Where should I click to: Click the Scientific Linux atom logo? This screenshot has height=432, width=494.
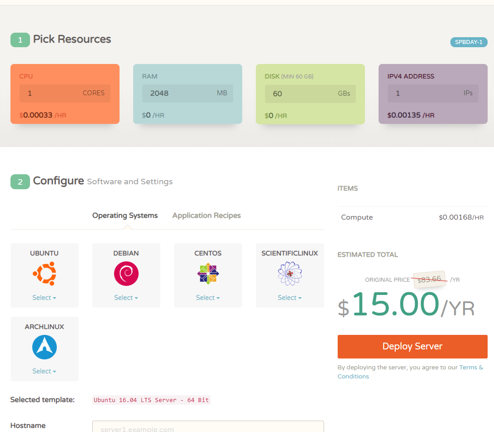click(289, 274)
